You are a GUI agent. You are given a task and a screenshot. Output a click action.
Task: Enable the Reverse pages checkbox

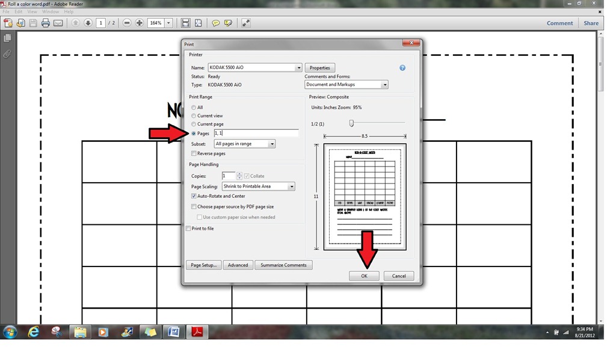194,153
